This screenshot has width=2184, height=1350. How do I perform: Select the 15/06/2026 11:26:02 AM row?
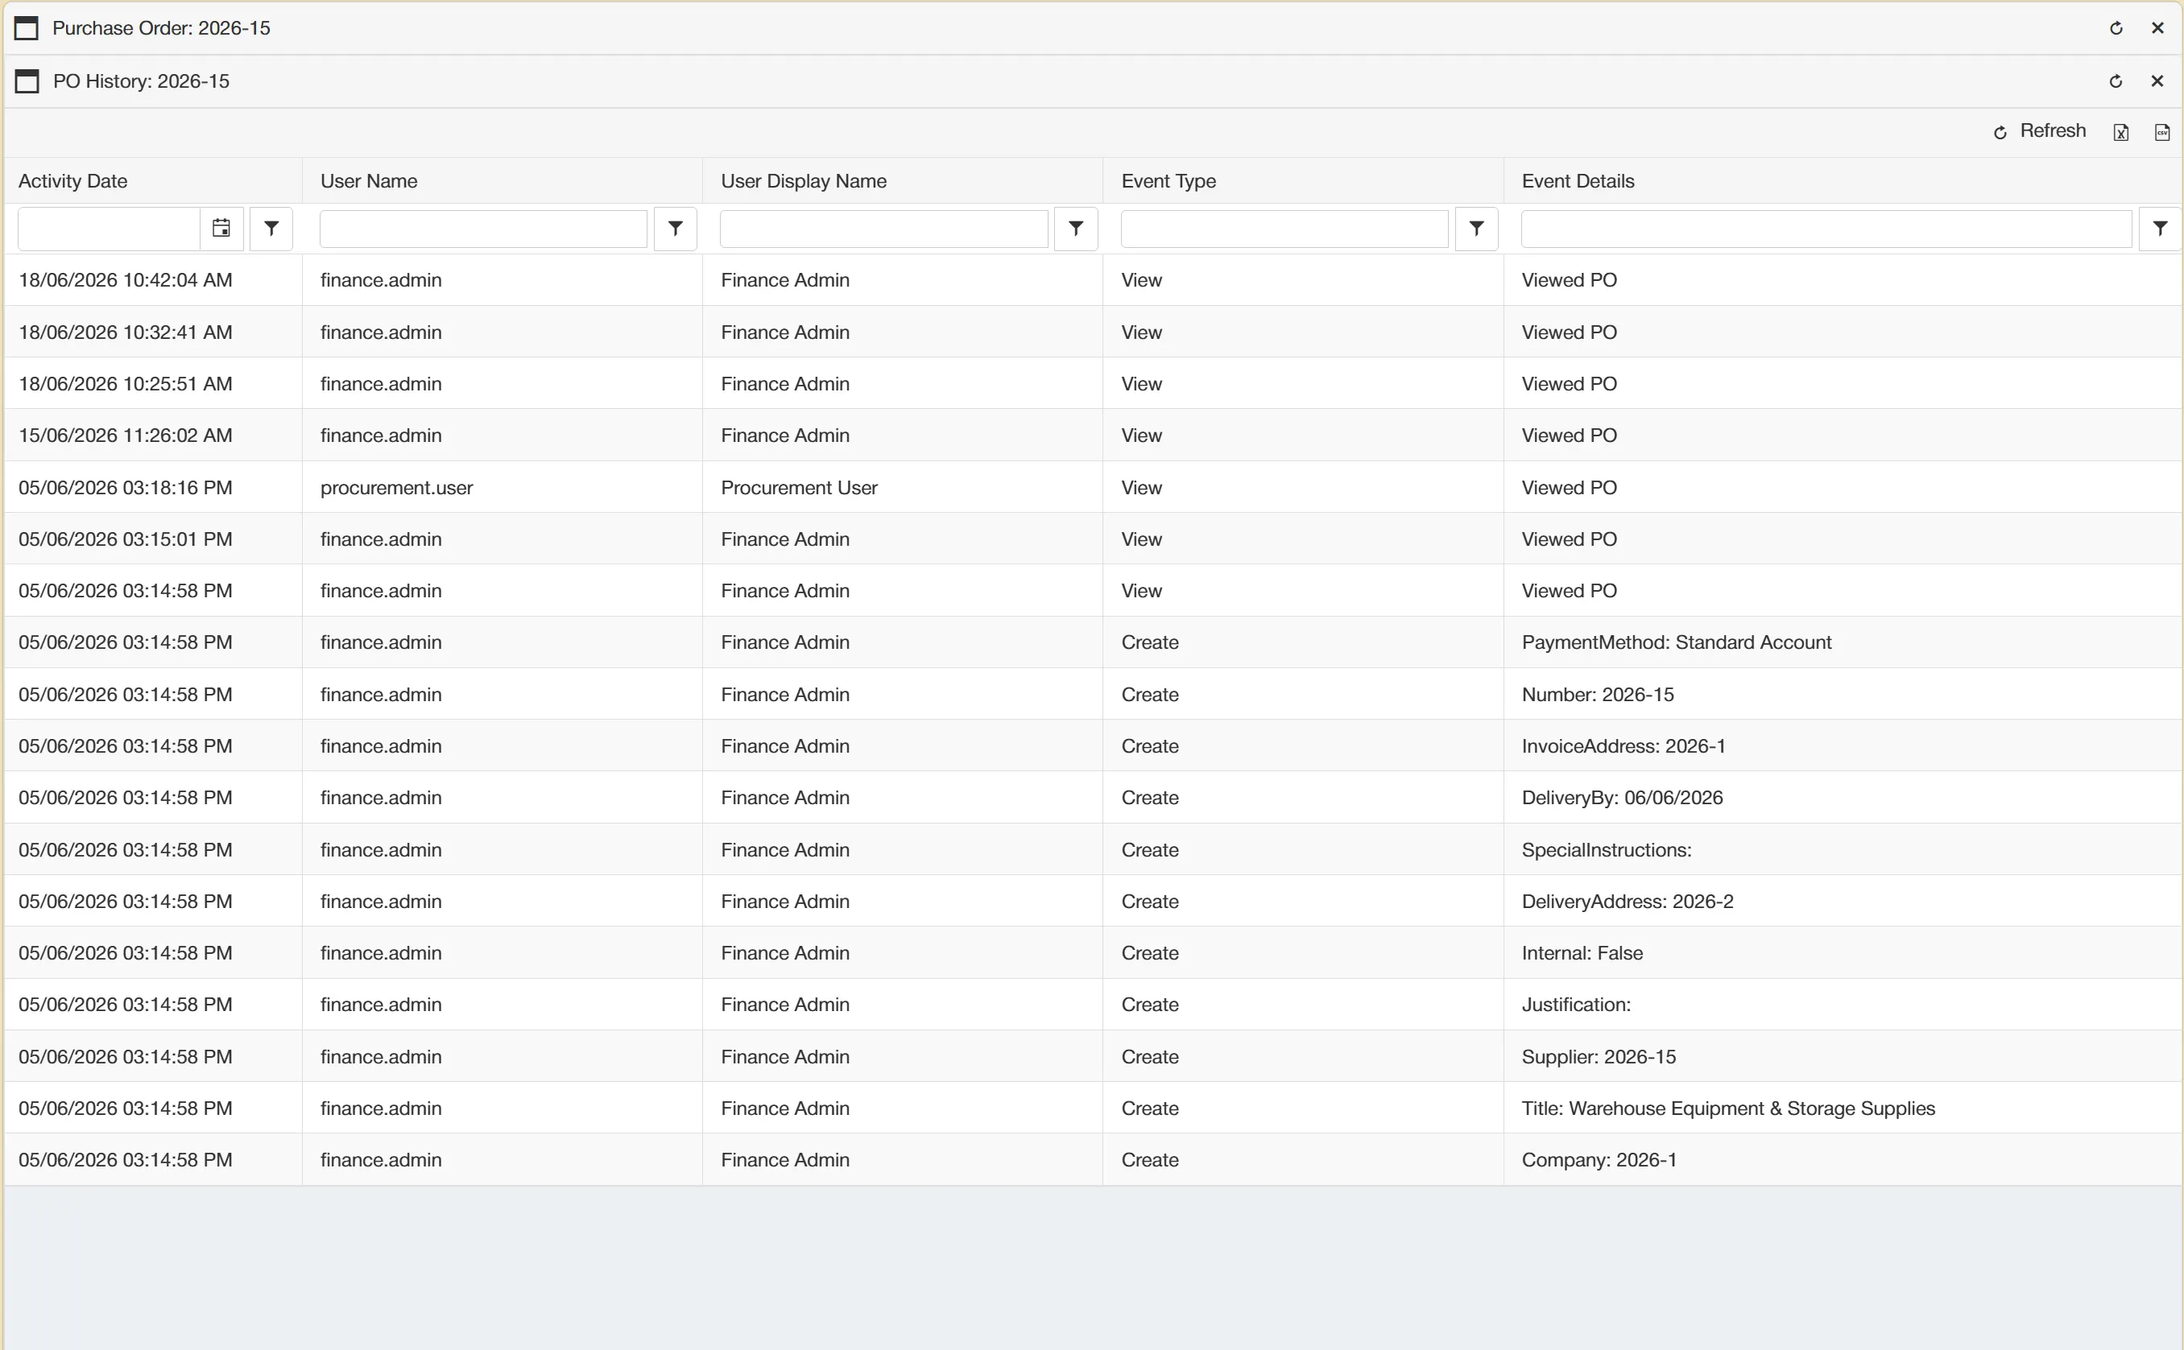tap(1094, 436)
